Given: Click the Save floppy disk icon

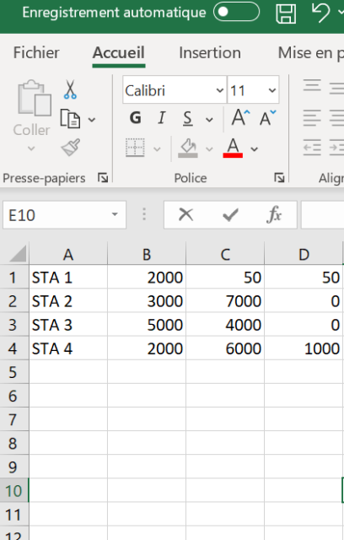Looking at the screenshot, I should pos(286,13).
